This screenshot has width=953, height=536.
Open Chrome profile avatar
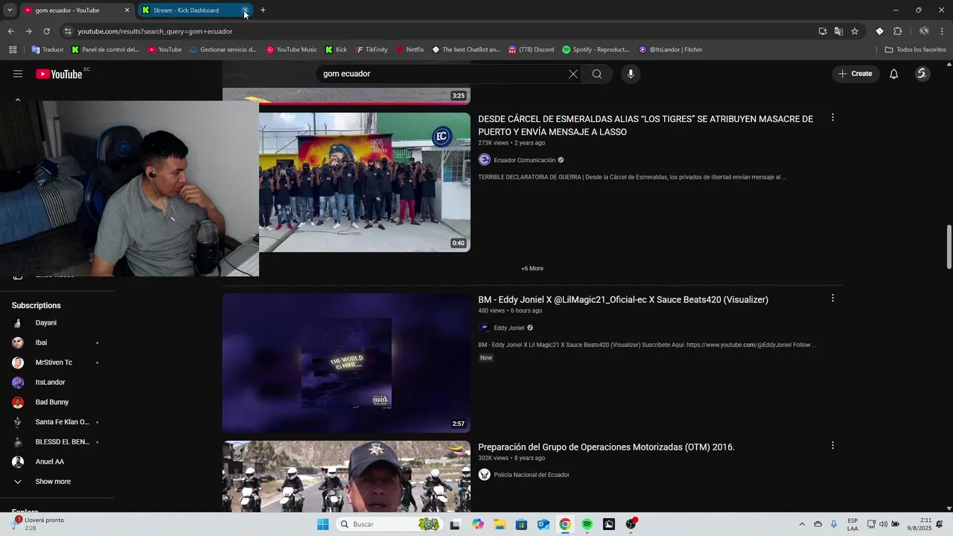(924, 31)
